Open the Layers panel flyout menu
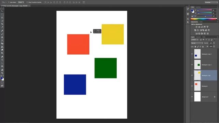Image resolution: width=219 pixels, height=123 pixels. (x=218, y=37)
